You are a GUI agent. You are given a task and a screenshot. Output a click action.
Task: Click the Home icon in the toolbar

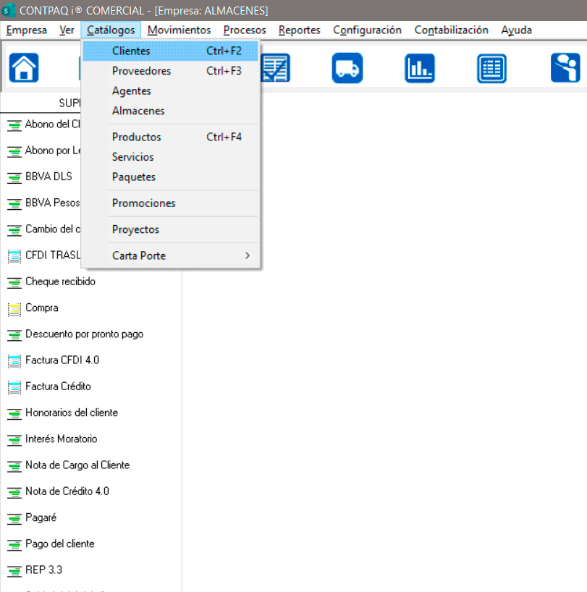click(x=24, y=68)
